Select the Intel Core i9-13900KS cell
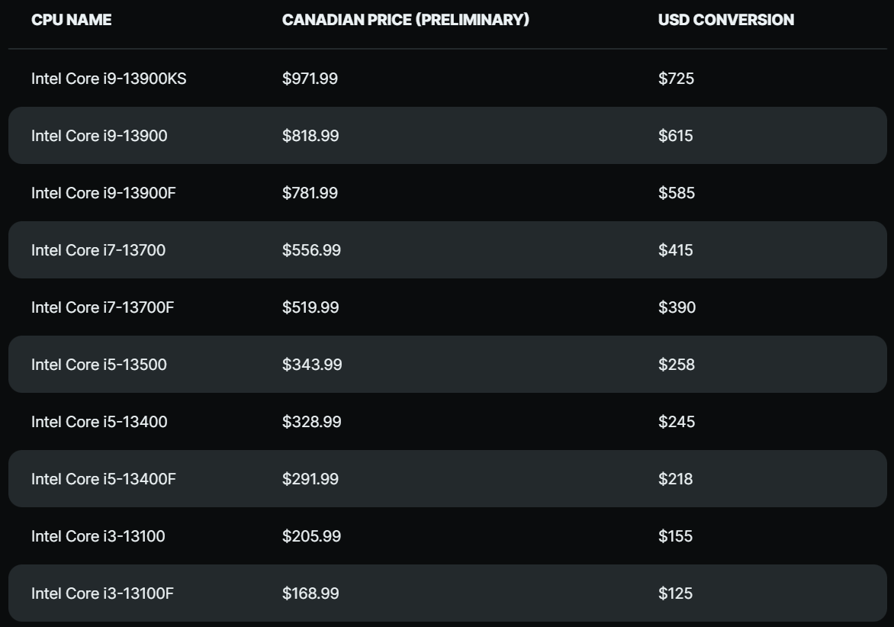The width and height of the screenshot is (894, 627). pyautogui.click(x=108, y=79)
